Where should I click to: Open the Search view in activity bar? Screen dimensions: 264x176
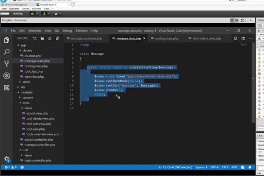[x=7, y=52]
